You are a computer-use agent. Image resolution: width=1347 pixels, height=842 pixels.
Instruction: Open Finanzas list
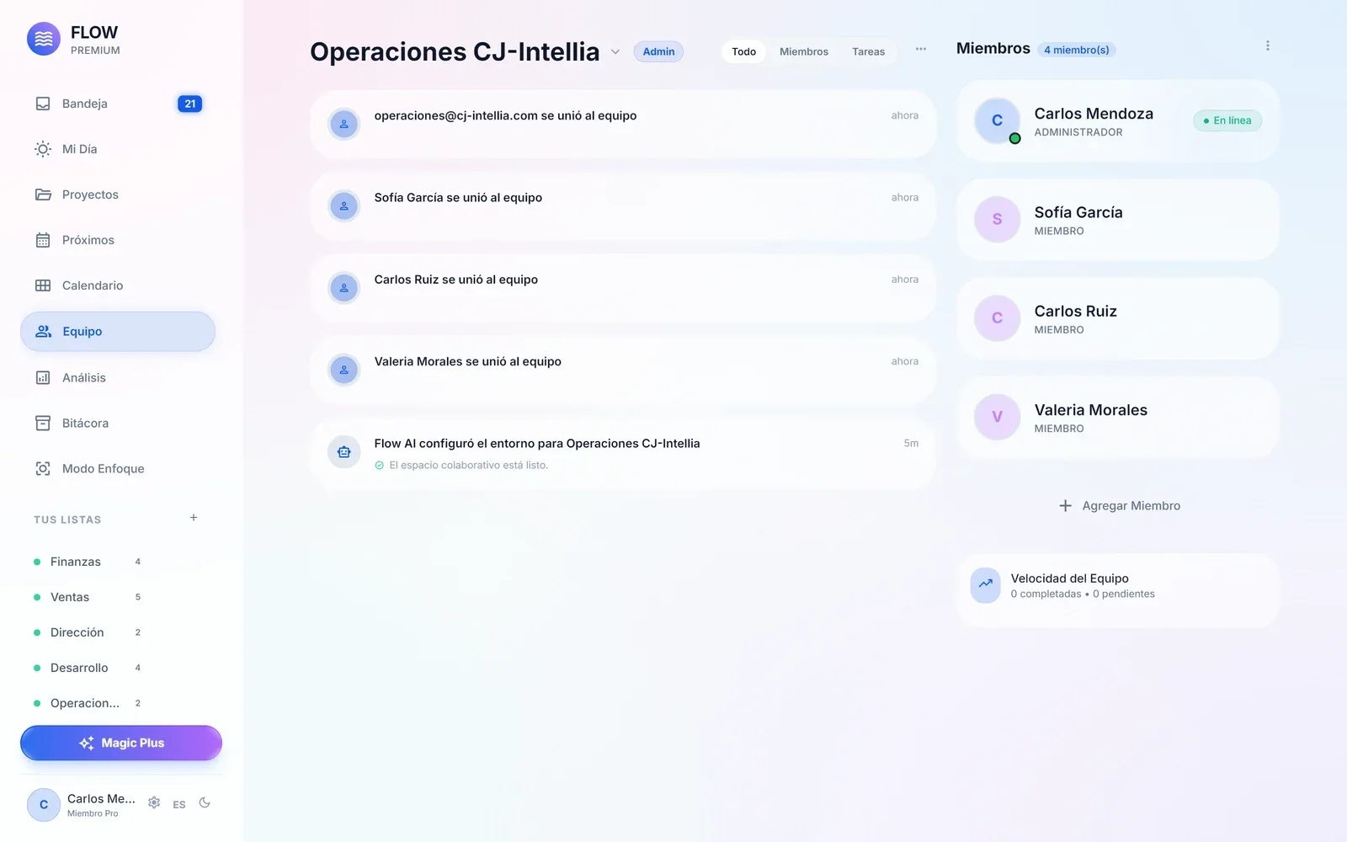point(88,562)
